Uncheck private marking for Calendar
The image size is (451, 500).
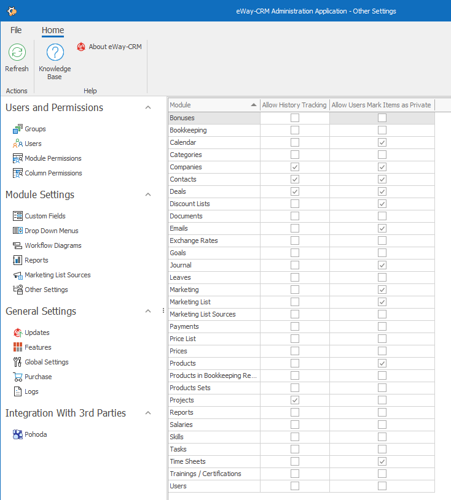point(382,142)
